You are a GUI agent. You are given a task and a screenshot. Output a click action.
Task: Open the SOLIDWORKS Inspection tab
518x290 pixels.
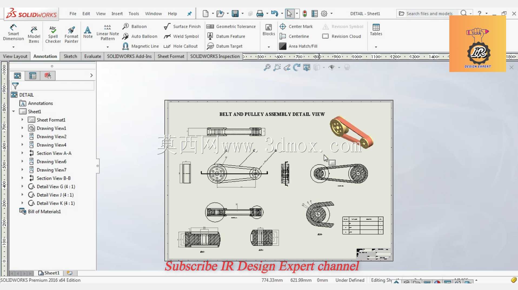pyautogui.click(x=215, y=56)
